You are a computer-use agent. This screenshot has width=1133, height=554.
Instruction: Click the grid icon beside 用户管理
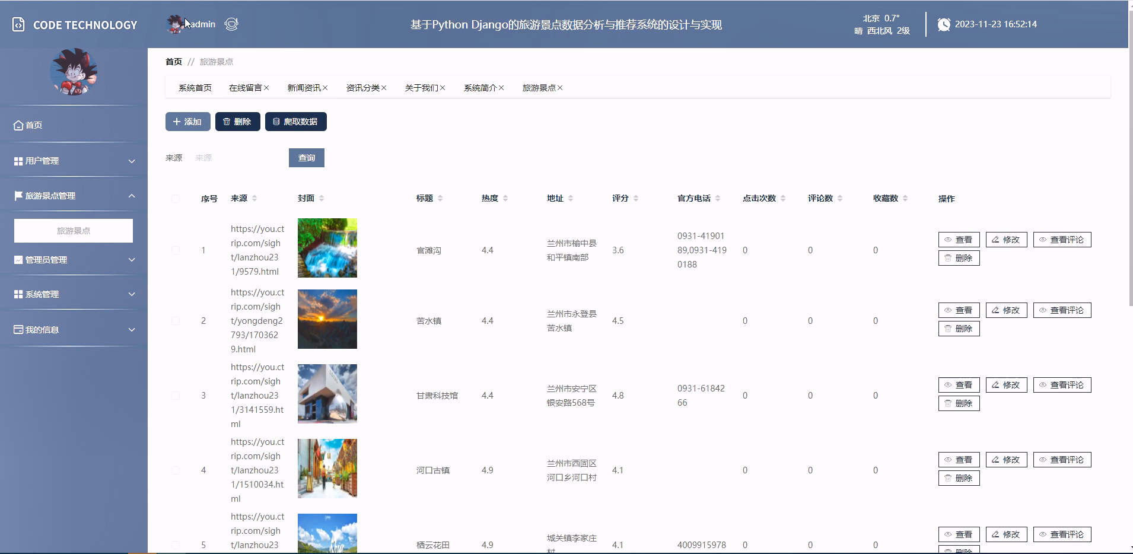[x=17, y=160]
